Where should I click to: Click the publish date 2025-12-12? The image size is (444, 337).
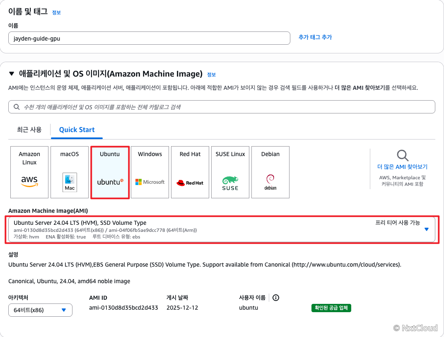182,308
